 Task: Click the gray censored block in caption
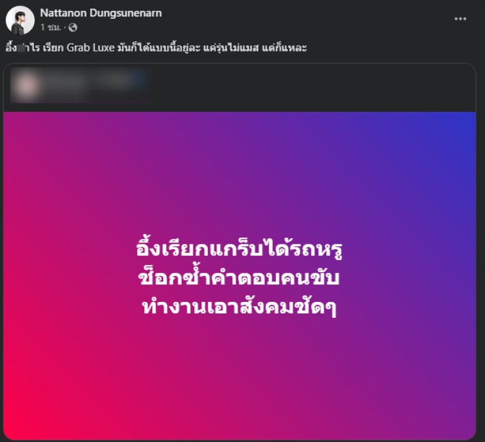click(21, 48)
